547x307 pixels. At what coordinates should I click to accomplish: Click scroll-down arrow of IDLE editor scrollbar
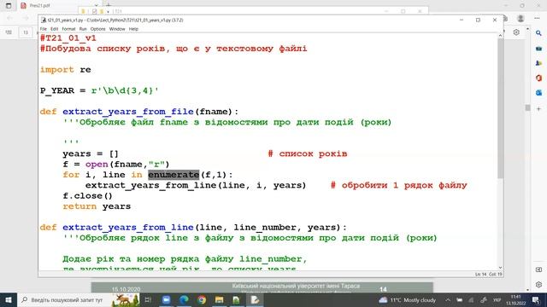pyautogui.click(x=500, y=267)
